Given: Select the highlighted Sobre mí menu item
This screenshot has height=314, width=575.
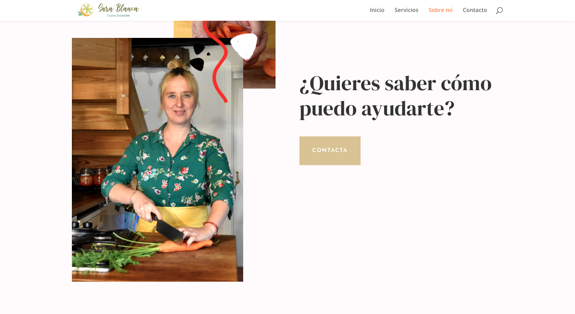Looking at the screenshot, I should pyautogui.click(x=440, y=10).
